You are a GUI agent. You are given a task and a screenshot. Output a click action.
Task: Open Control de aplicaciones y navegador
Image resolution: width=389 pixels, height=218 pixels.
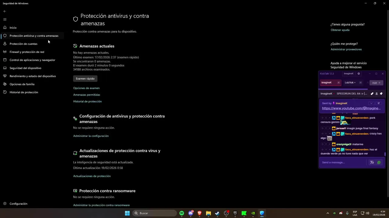coord(32,60)
